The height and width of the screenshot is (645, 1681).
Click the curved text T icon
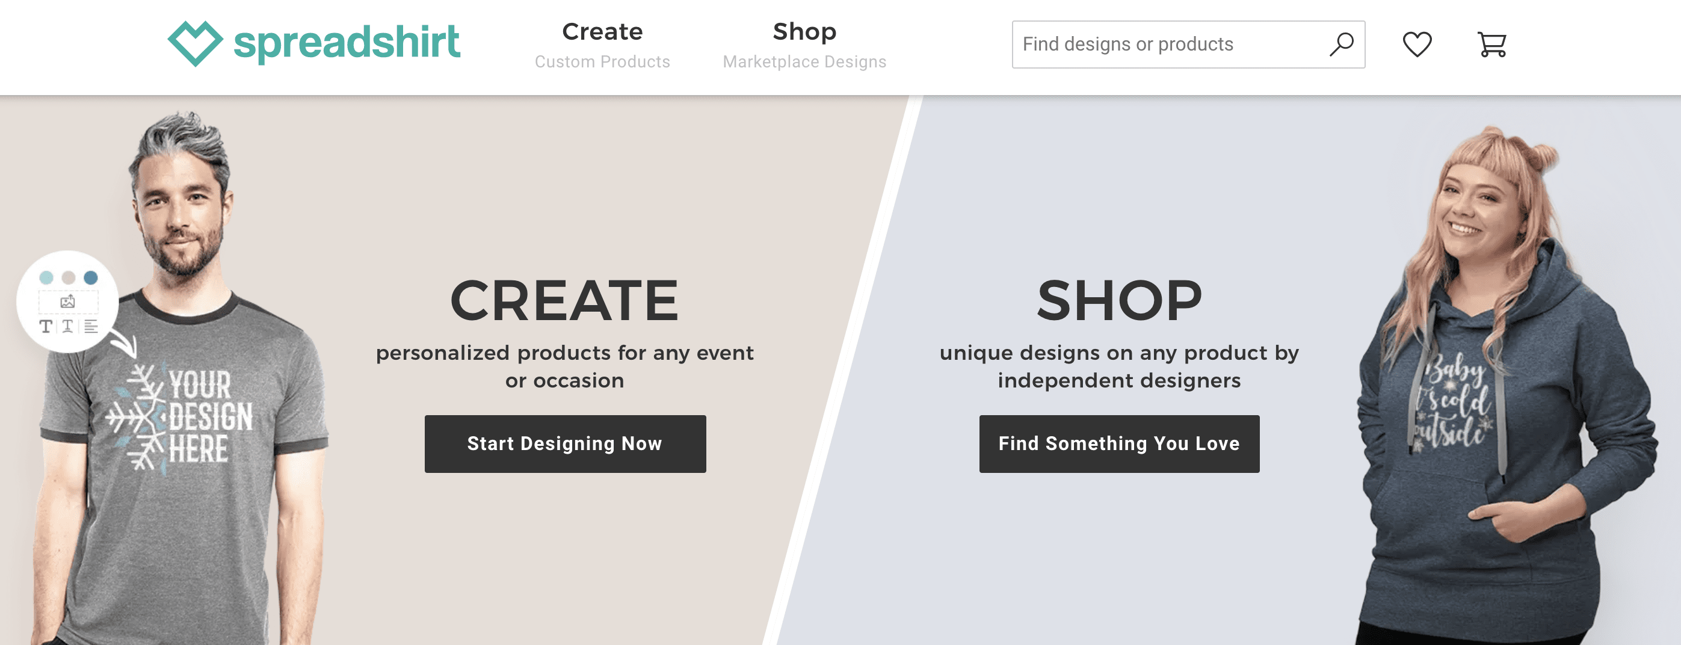click(x=67, y=327)
